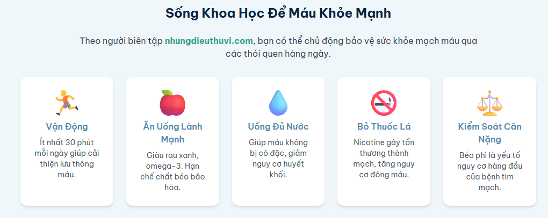Click the Vận Động card title
This screenshot has width=548, height=218.
[x=67, y=126]
